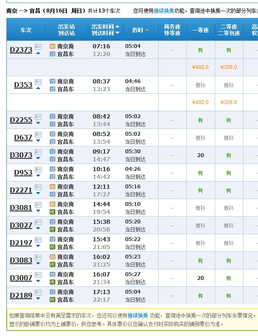Click the pass-through icon for D2255 arrival
The image size is (258, 336).
click(x=53, y=124)
